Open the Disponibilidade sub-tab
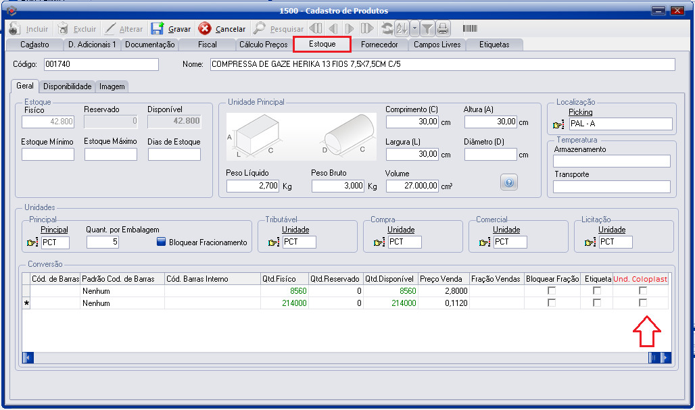The height and width of the screenshot is (410, 695). coord(68,86)
